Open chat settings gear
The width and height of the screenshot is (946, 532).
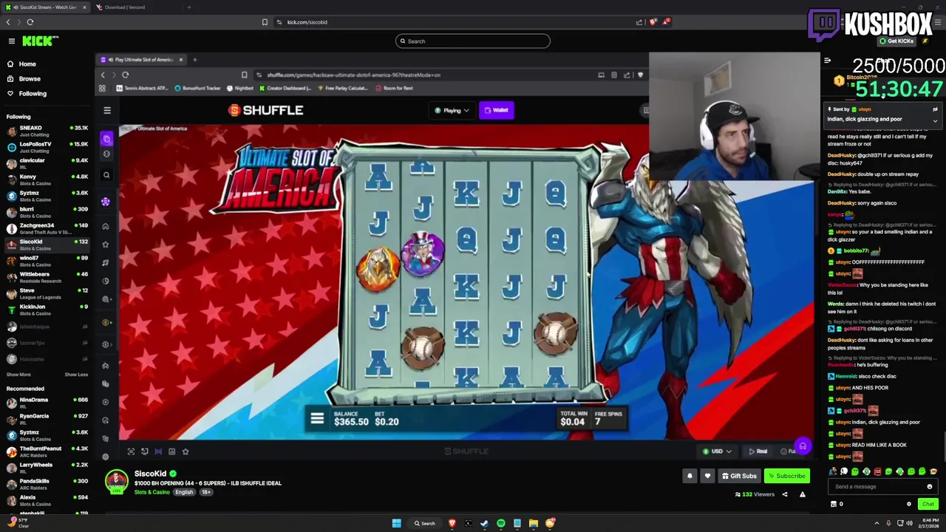[909, 504]
